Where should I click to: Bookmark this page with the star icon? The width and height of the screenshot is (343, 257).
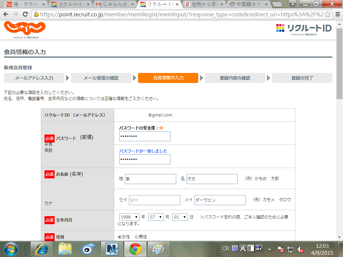click(x=328, y=14)
